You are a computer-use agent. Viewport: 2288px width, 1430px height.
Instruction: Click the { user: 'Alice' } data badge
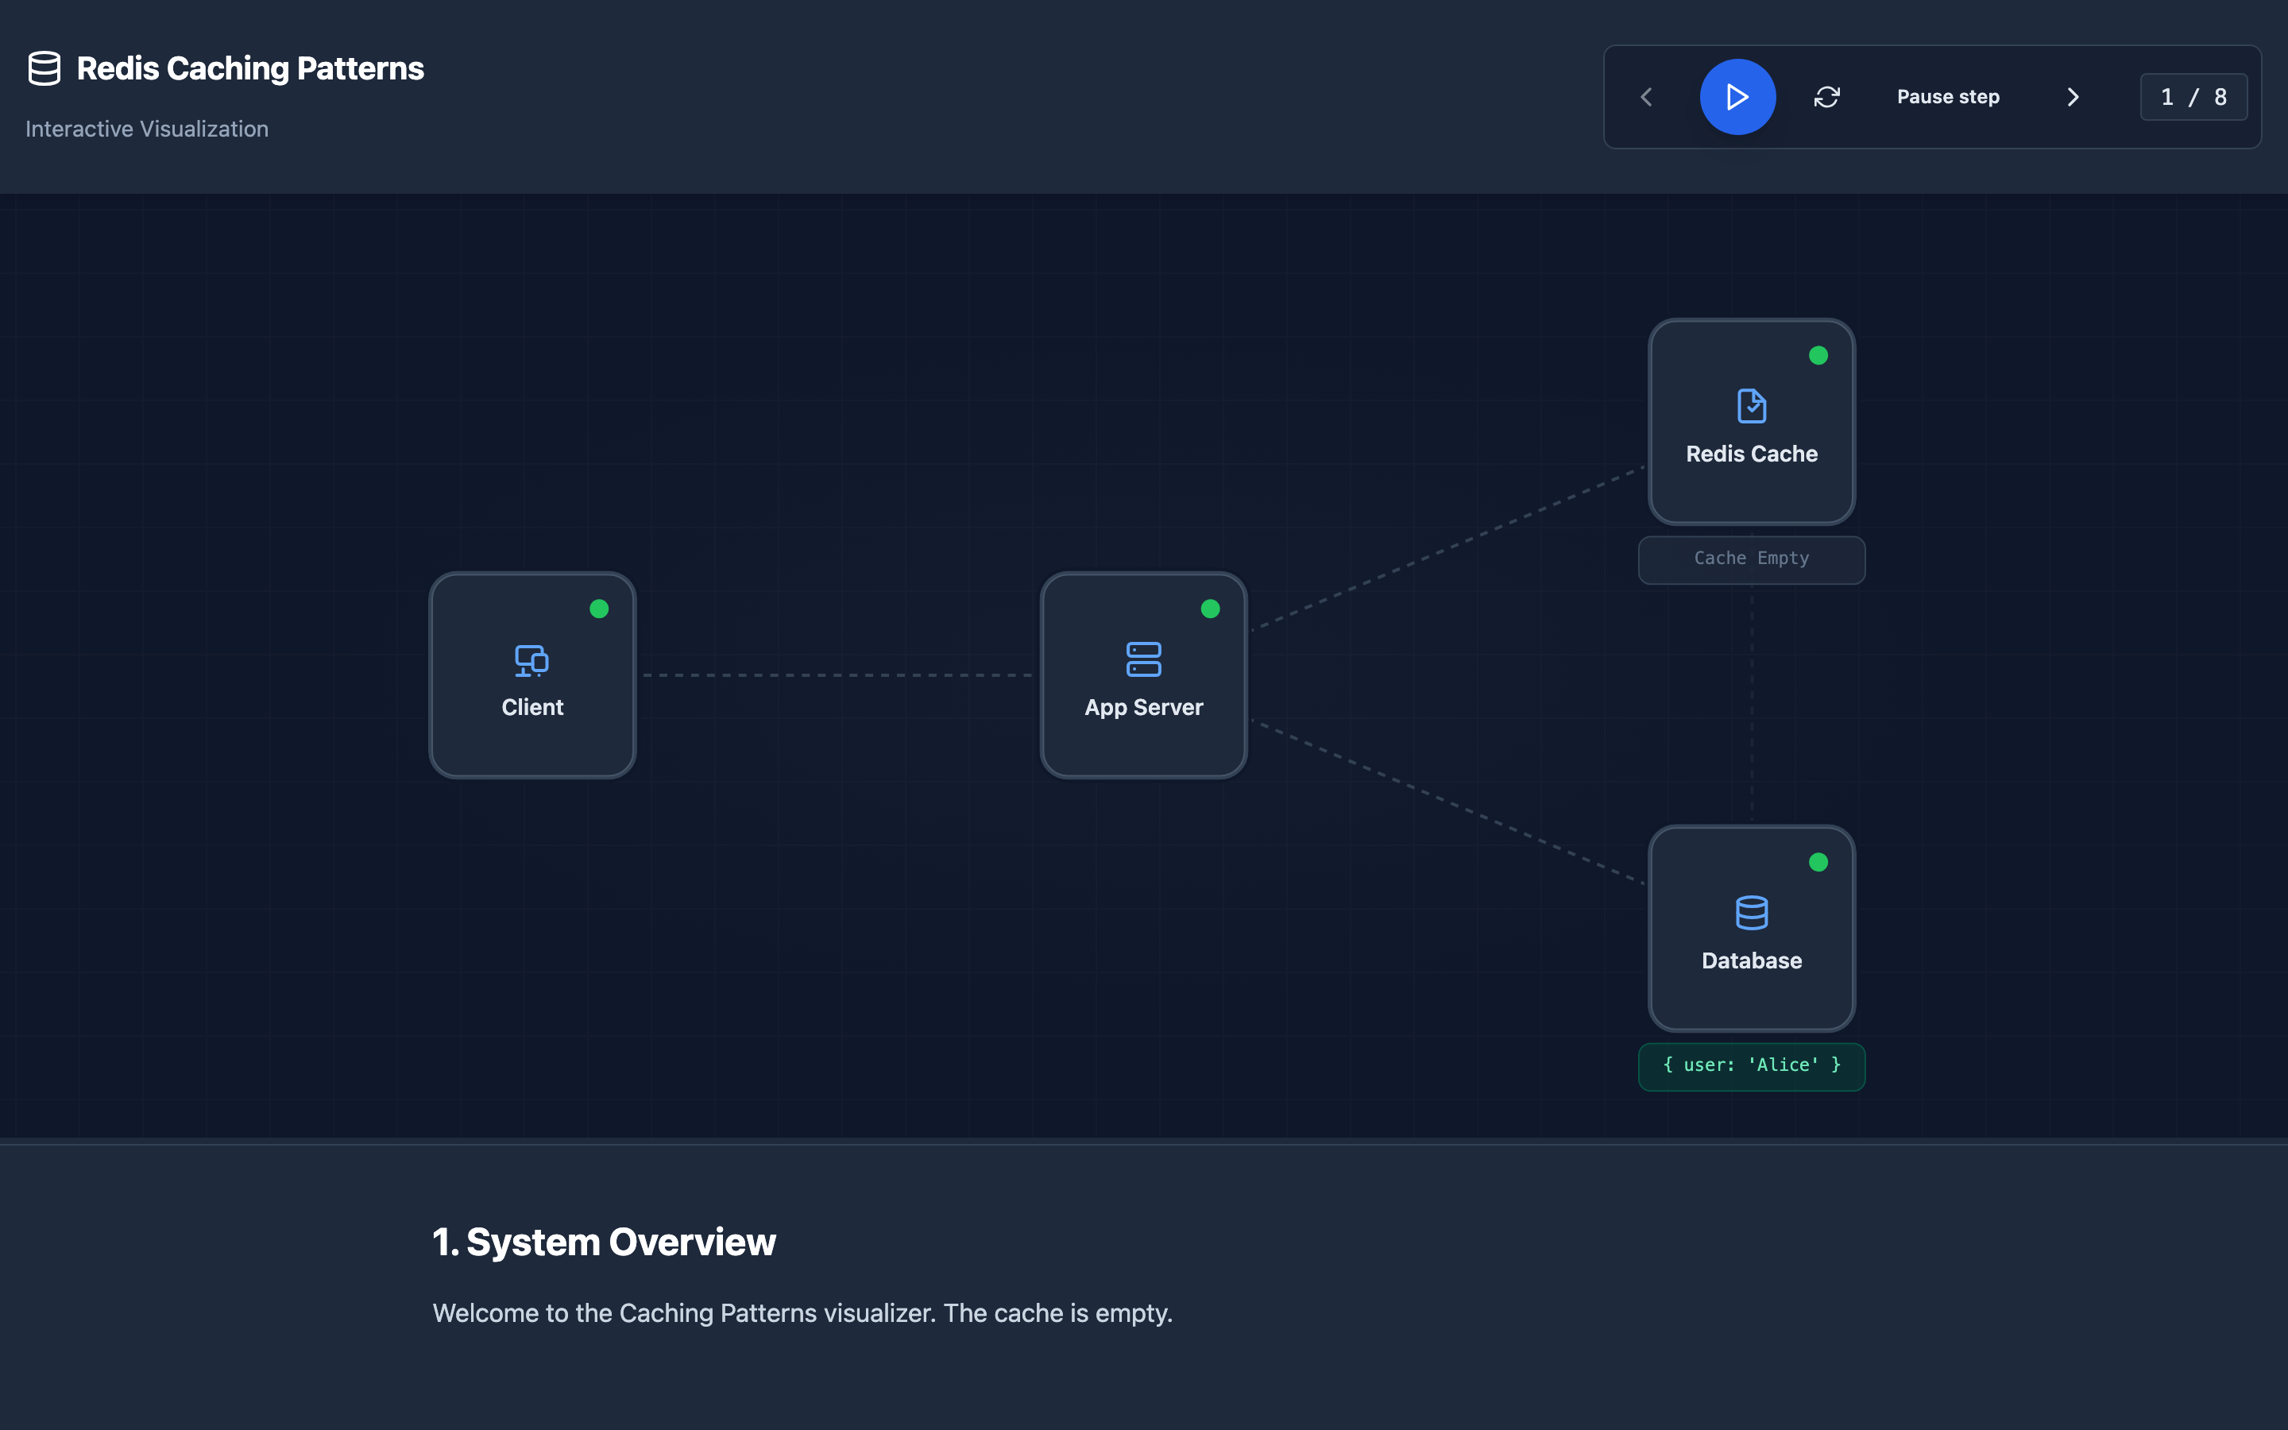[1751, 1066]
